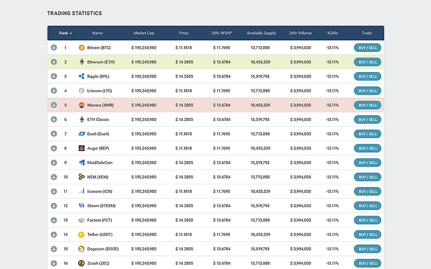Image resolution: width=431 pixels, height=269 pixels.
Task: Expand the Monero row with down arrow
Action: click(x=54, y=105)
